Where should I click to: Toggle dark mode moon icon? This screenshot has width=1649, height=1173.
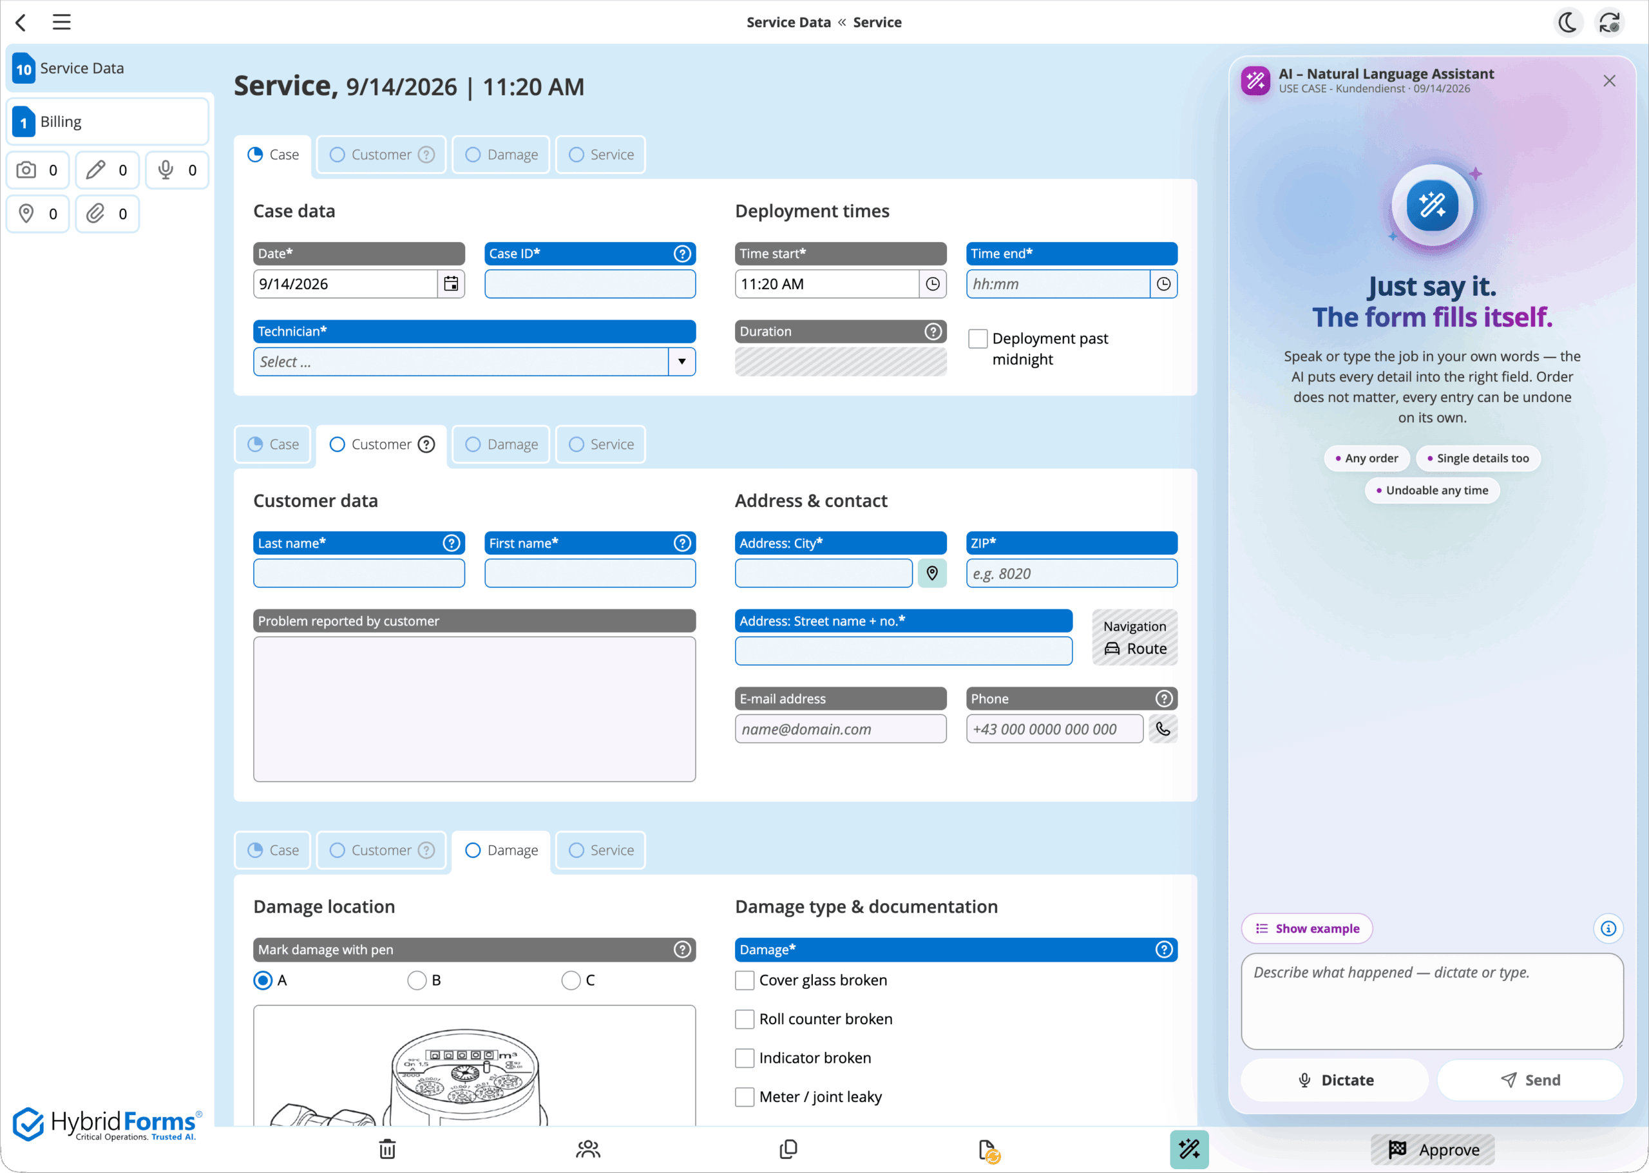coord(1567,23)
